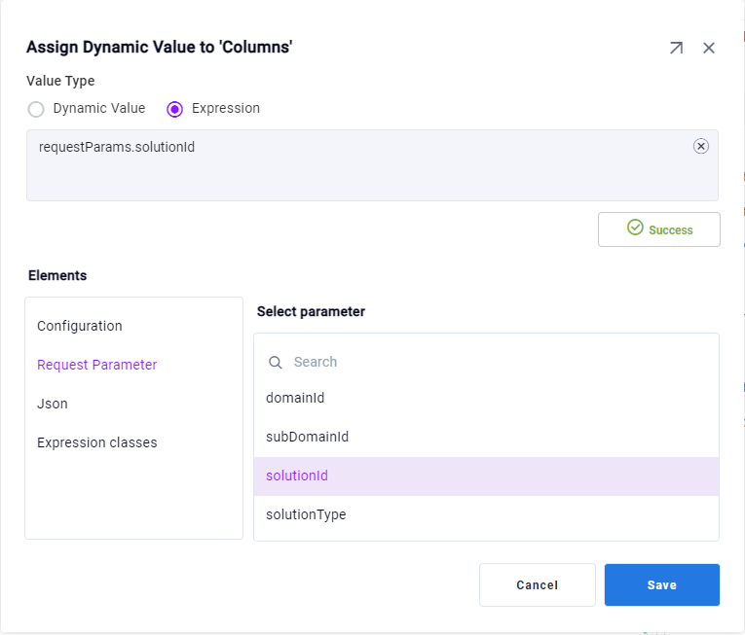The image size is (745, 635).
Task: Click the search magnifier icon
Action: coord(276,362)
